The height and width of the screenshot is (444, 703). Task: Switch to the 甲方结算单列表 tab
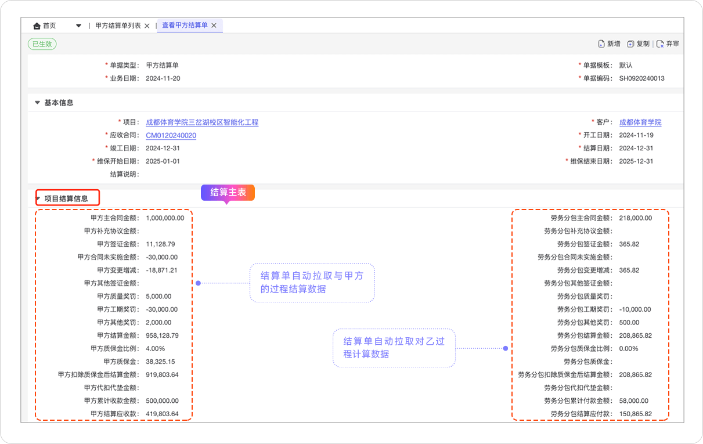point(118,26)
